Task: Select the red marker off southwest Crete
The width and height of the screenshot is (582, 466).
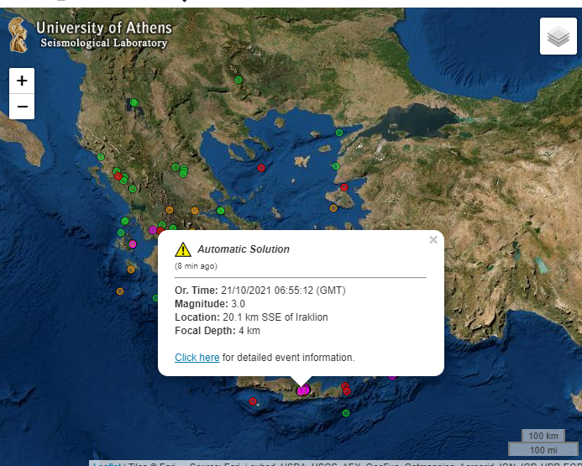Action: click(x=253, y=401)
